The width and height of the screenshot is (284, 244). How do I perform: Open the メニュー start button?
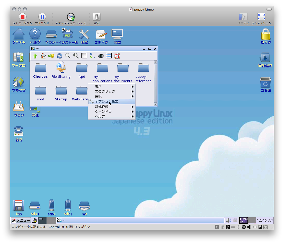click(21, 220)
